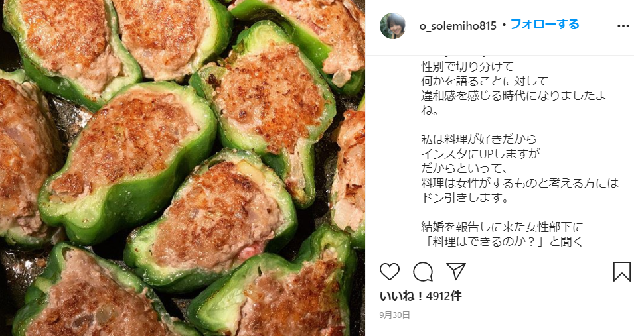Click the caption line 私は料理が好きだから
This screenshot has width=634, height=336.
479,139
